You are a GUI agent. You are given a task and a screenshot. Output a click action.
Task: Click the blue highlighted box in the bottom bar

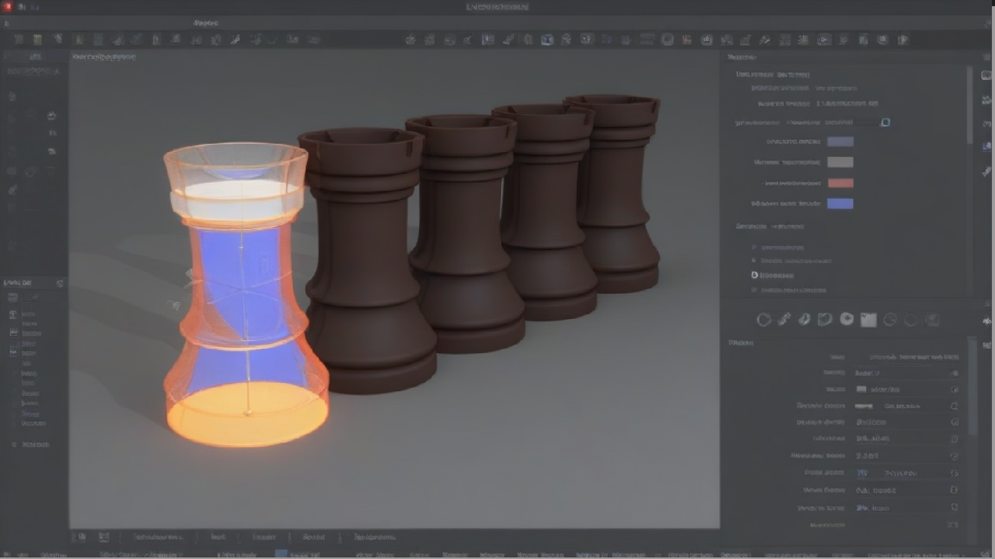tap(281, 554)
